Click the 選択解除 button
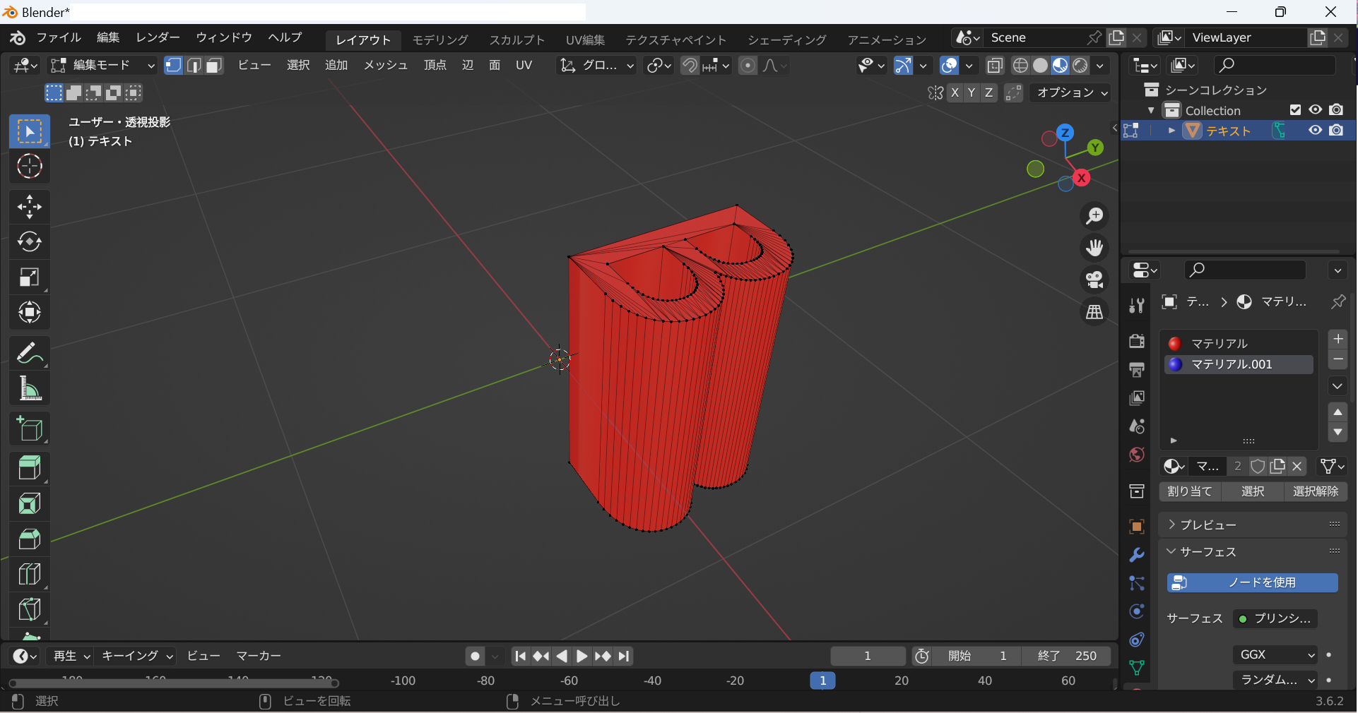Image resolution: width=1358 pixels, height=713 pixels. coord(1315,491)
